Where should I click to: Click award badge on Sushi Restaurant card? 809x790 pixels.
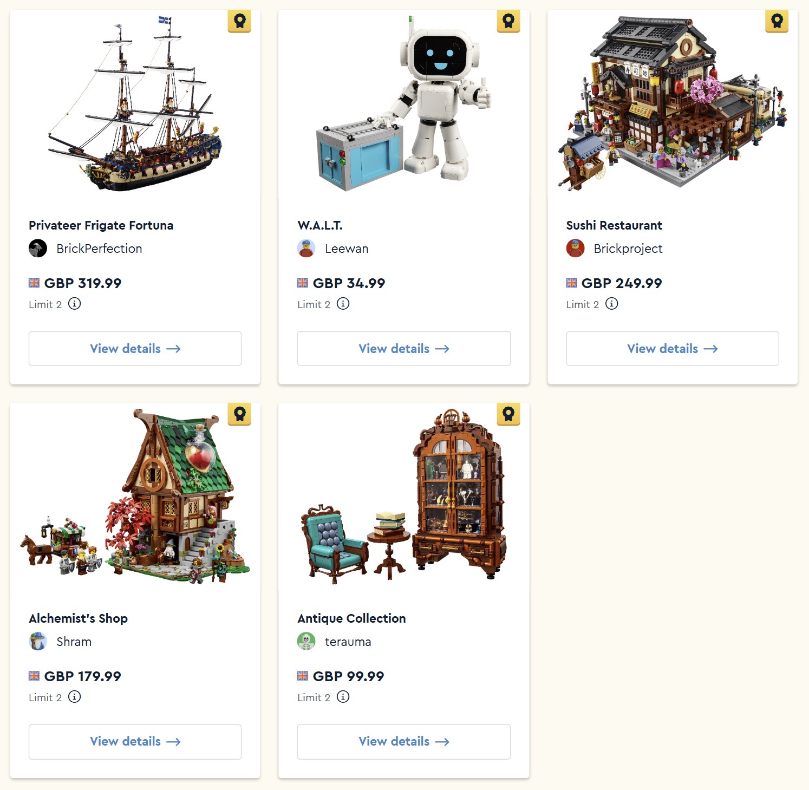pyautogui.click(x=777, y=21)
